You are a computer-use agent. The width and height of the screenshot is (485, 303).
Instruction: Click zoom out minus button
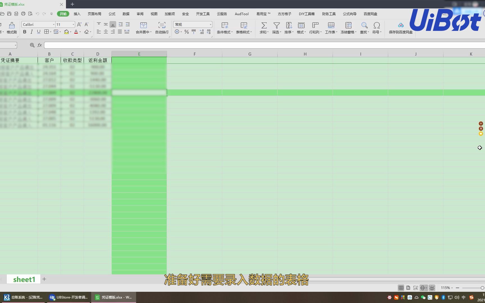pos(457,288)
